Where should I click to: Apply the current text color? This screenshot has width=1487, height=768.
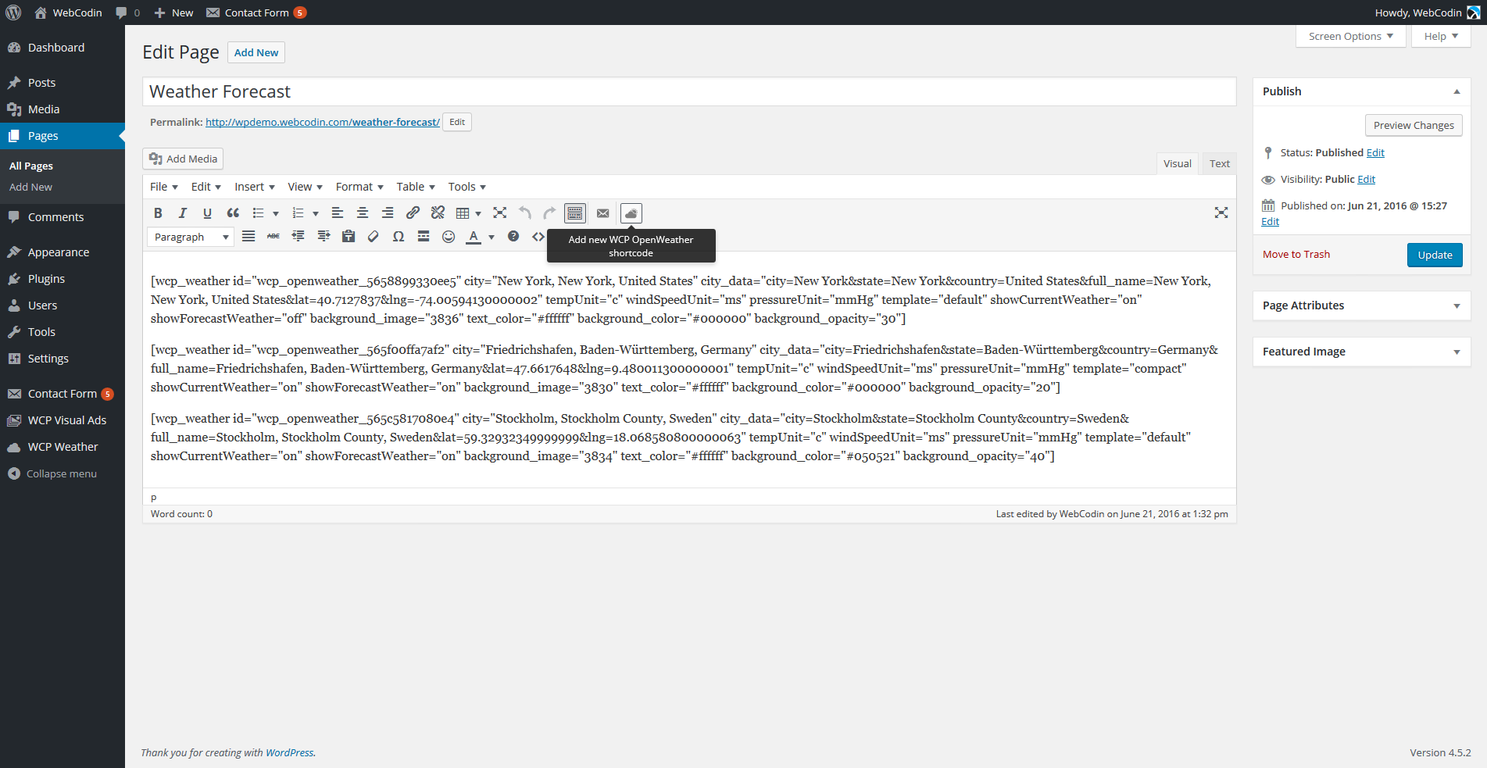click(474, 237)
